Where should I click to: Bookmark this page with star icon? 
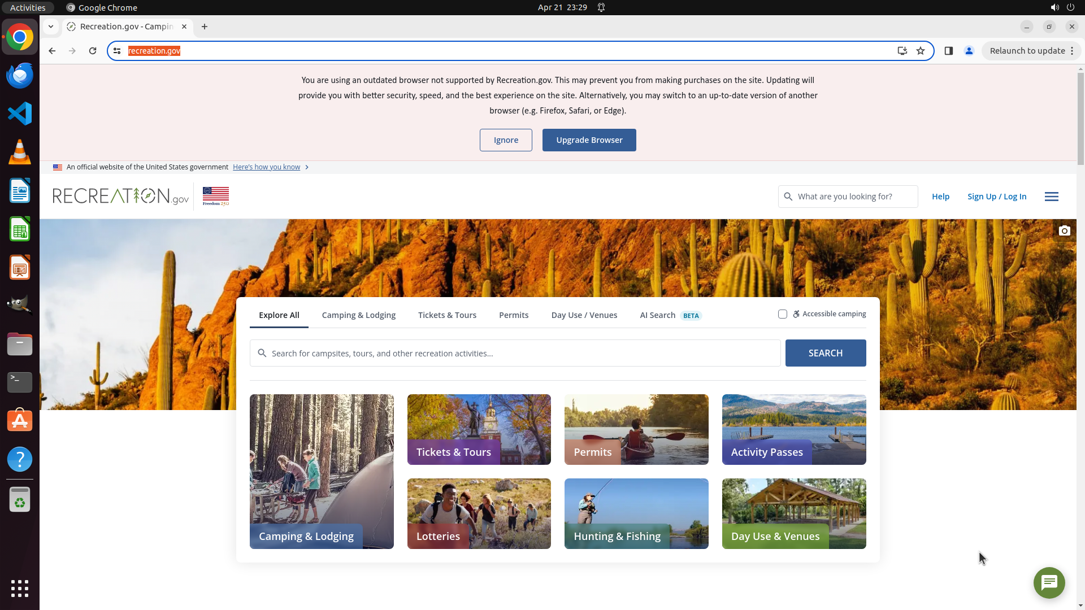point(921,51)
